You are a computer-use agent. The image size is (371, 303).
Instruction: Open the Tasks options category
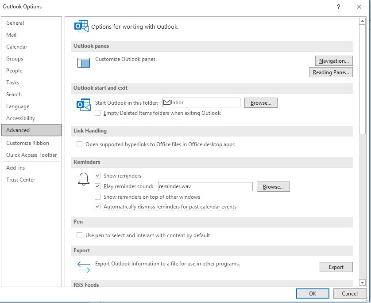pos(31,82)
